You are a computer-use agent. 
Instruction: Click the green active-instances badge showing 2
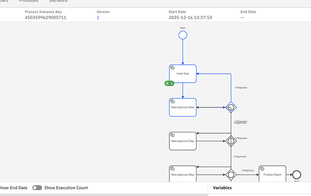(x=169, y=83)
